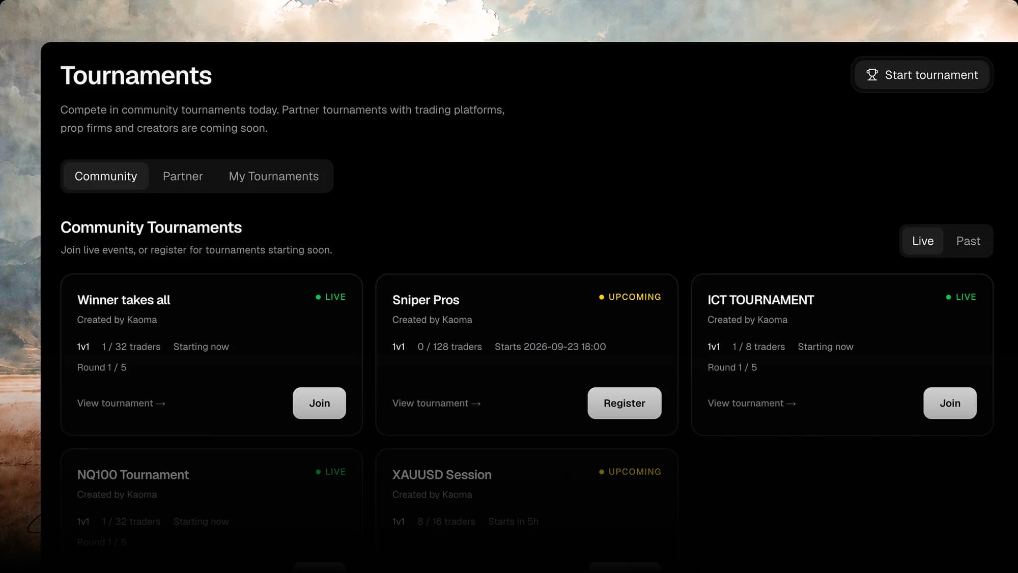Screen dimensions: 1018x573
Task: Click LIVE status badge on Winner takes all
Action: coord(330,297)
